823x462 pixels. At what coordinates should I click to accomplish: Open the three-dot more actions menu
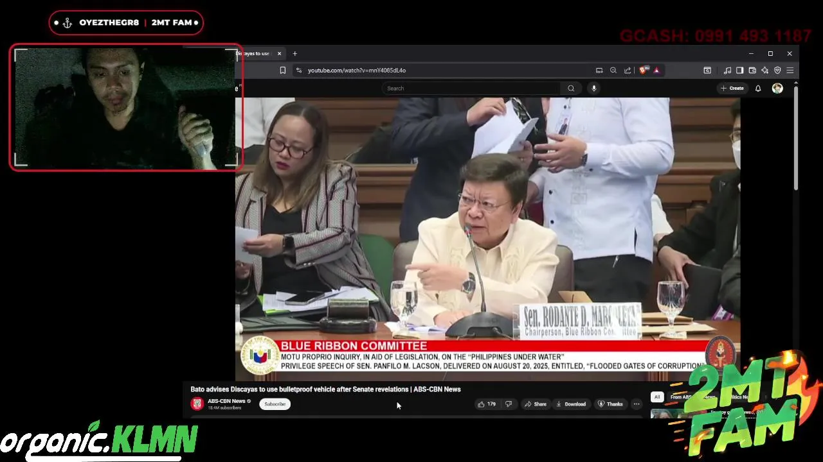[637, 404]
